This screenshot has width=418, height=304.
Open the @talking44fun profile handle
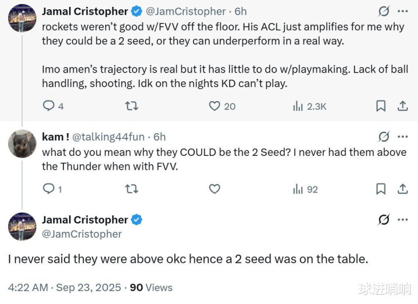[x=108, y=137]
